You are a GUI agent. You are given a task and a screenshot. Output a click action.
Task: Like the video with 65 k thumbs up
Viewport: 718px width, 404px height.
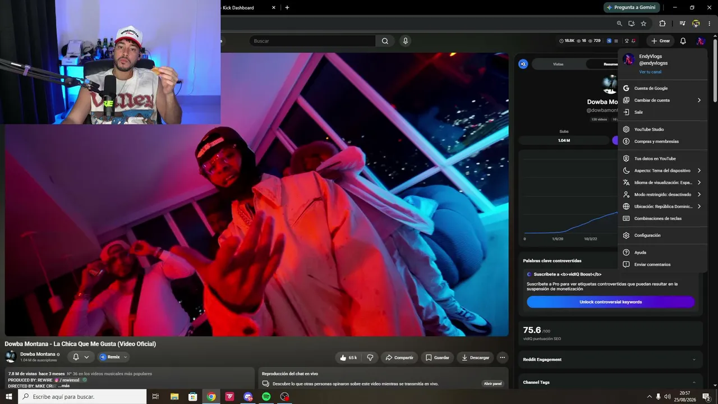click(348, 357)
